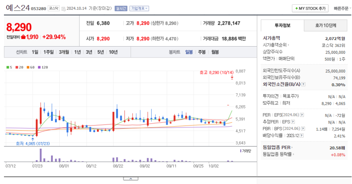The height and width of the screenshot is (184, 352).
Task: Select the 일봉 candle chart
Action: click(189, 52)
